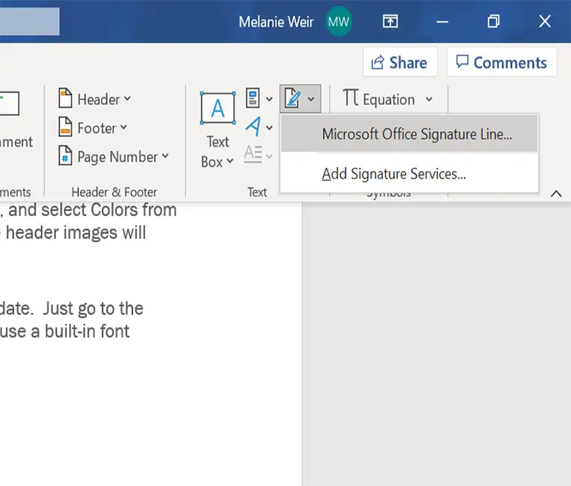Click the Footer page icon
Image resolution: width=571 pixels, height=486 pixels.
click(x=65, y=127)
